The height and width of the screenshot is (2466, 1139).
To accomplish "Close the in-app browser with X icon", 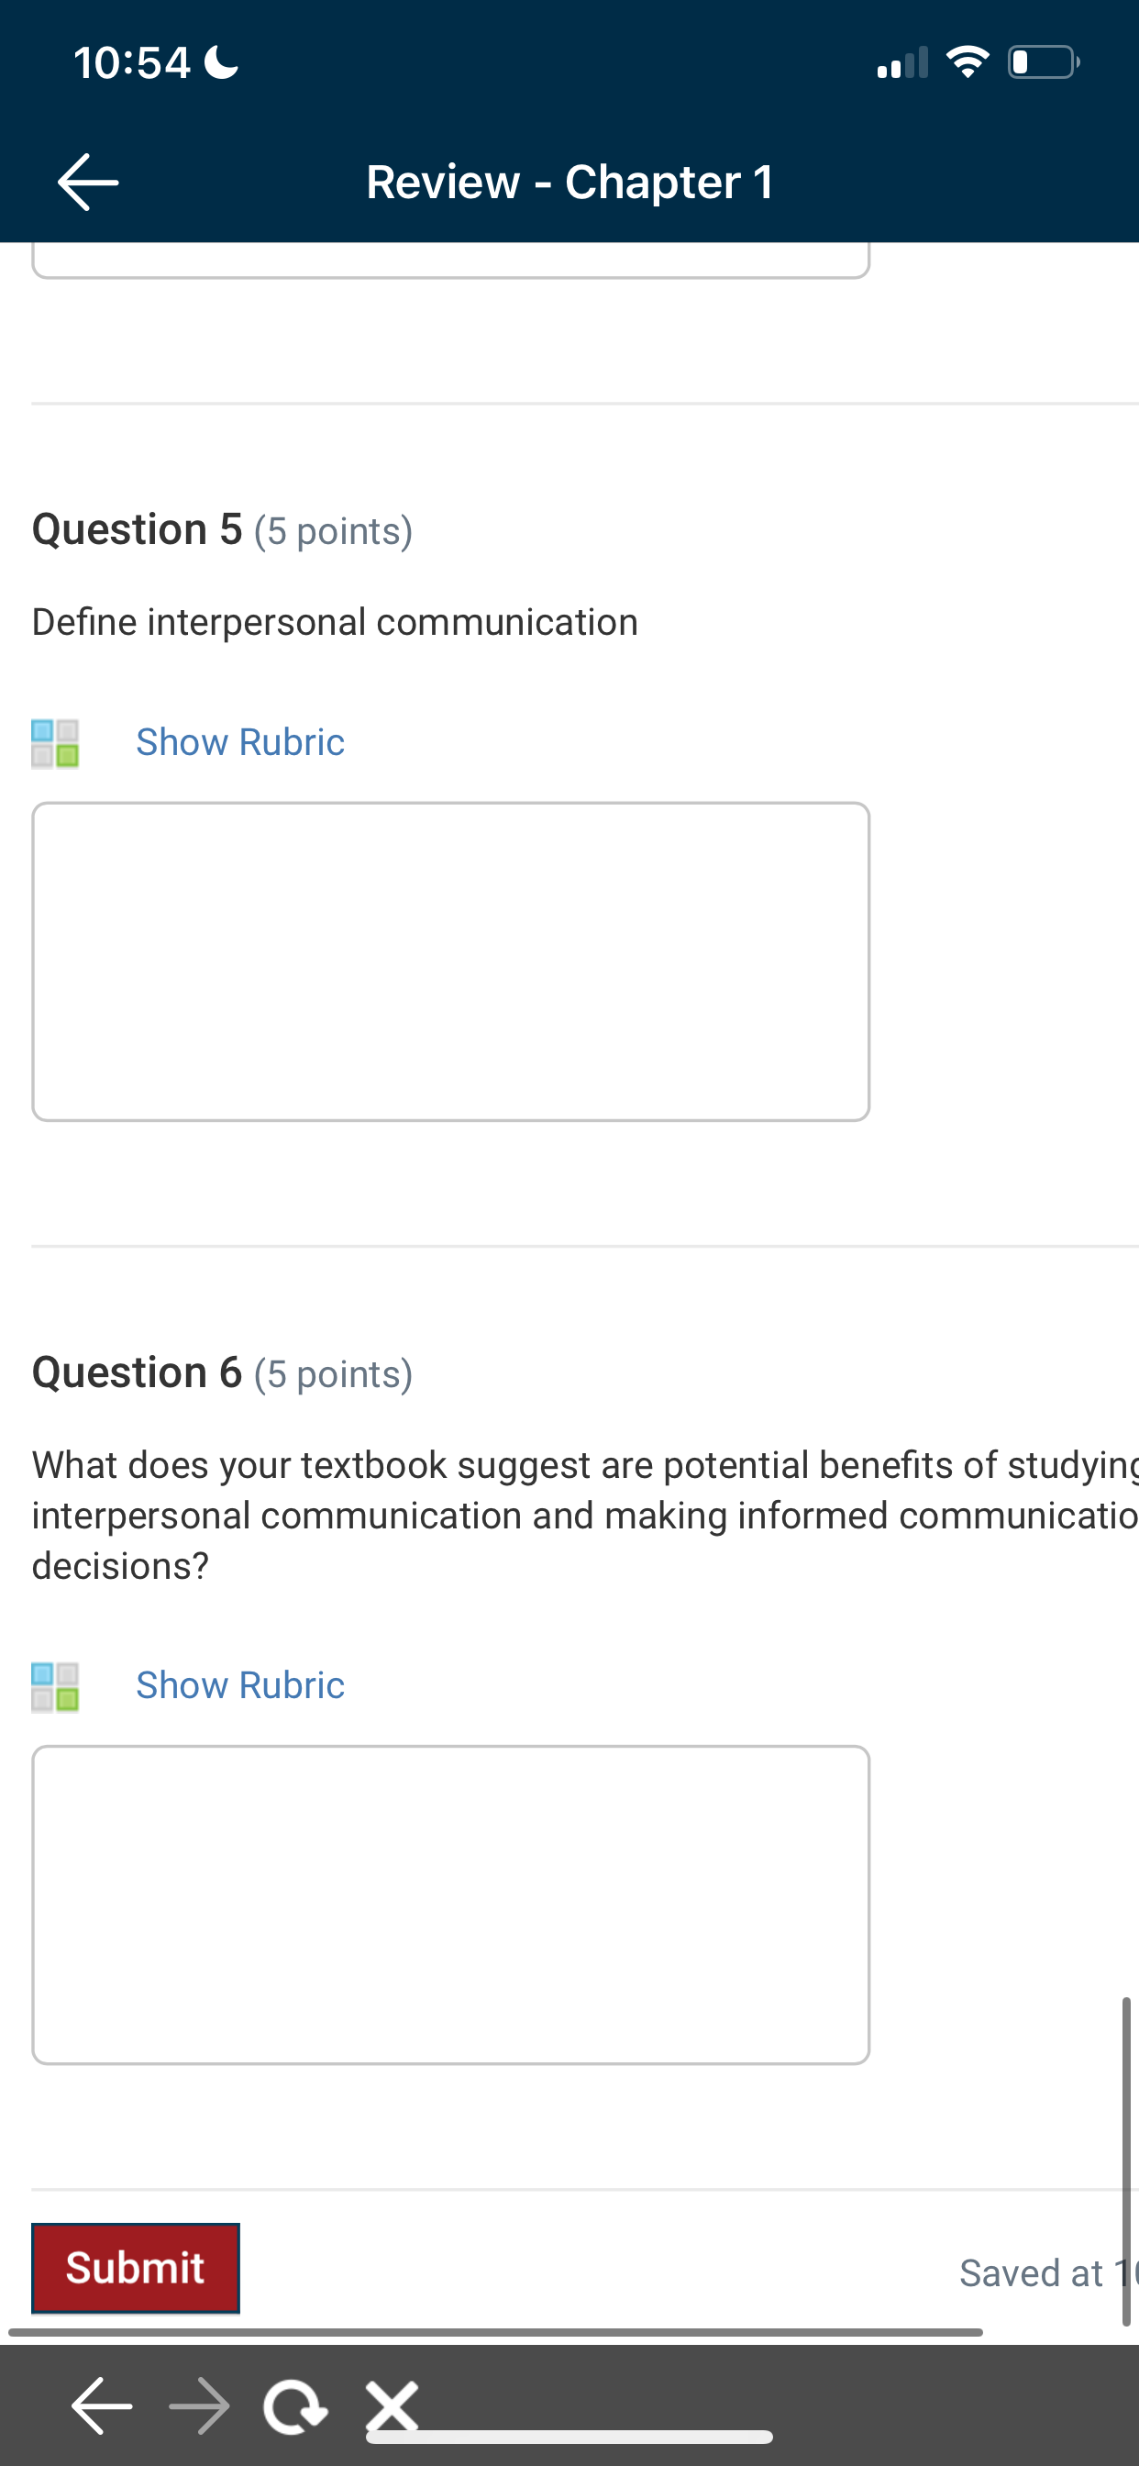I will click(393, 2405).
